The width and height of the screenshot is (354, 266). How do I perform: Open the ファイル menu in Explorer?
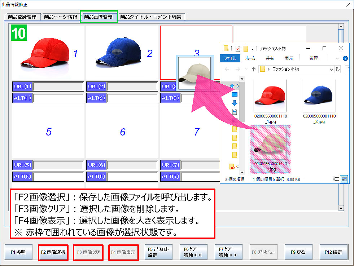coord(230,58)
